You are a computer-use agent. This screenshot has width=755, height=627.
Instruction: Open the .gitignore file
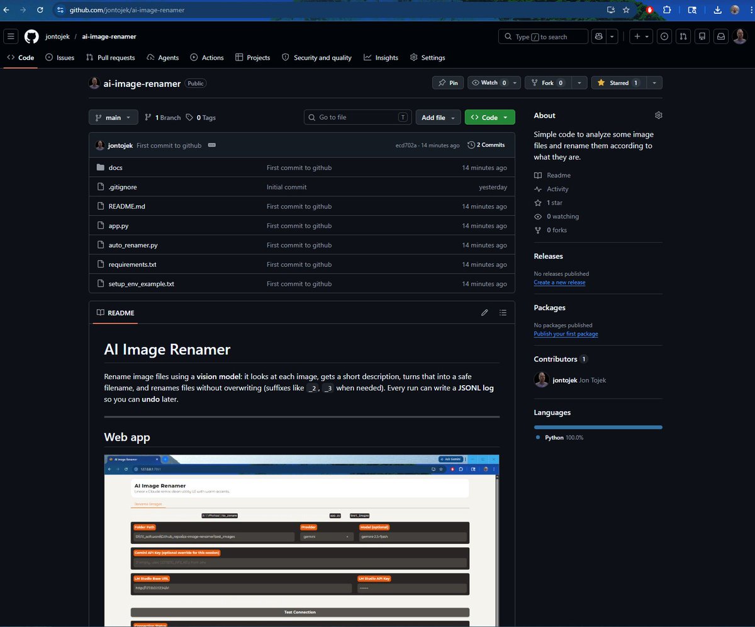click(x=123, y=187)
